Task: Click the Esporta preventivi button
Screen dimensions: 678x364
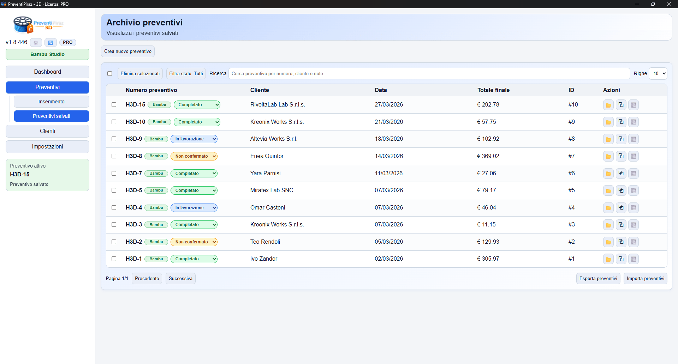Action: [598, 279]
